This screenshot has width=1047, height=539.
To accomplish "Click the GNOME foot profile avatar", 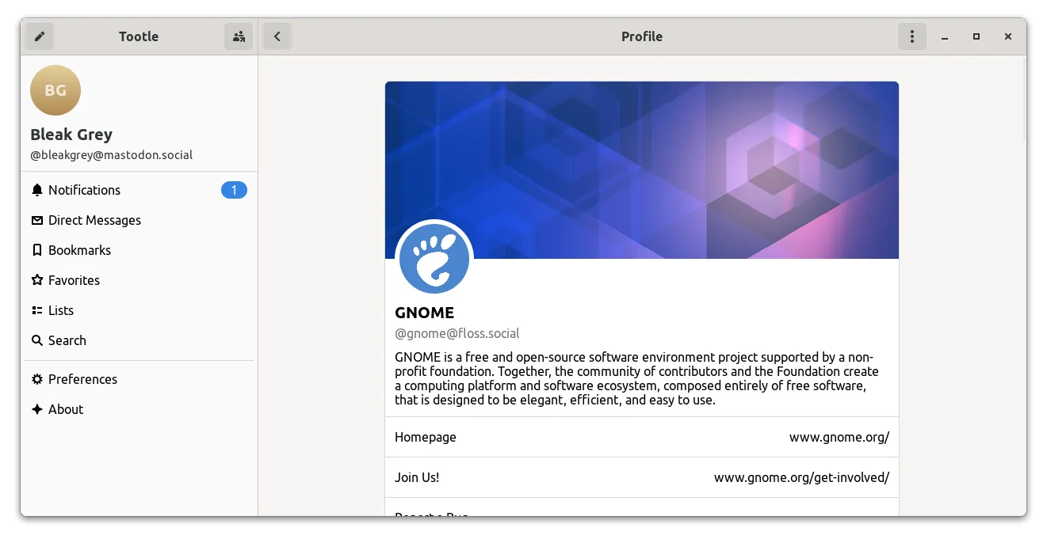I will [434, 259].
